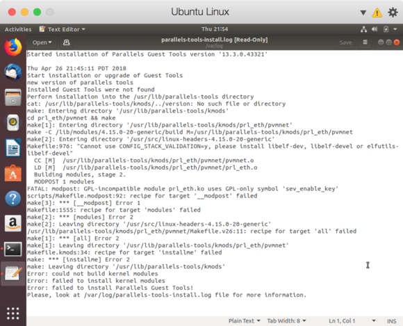The image size is (403, 326).
Task: Click the battery power icon in top bar
Action: click(386, 29)
